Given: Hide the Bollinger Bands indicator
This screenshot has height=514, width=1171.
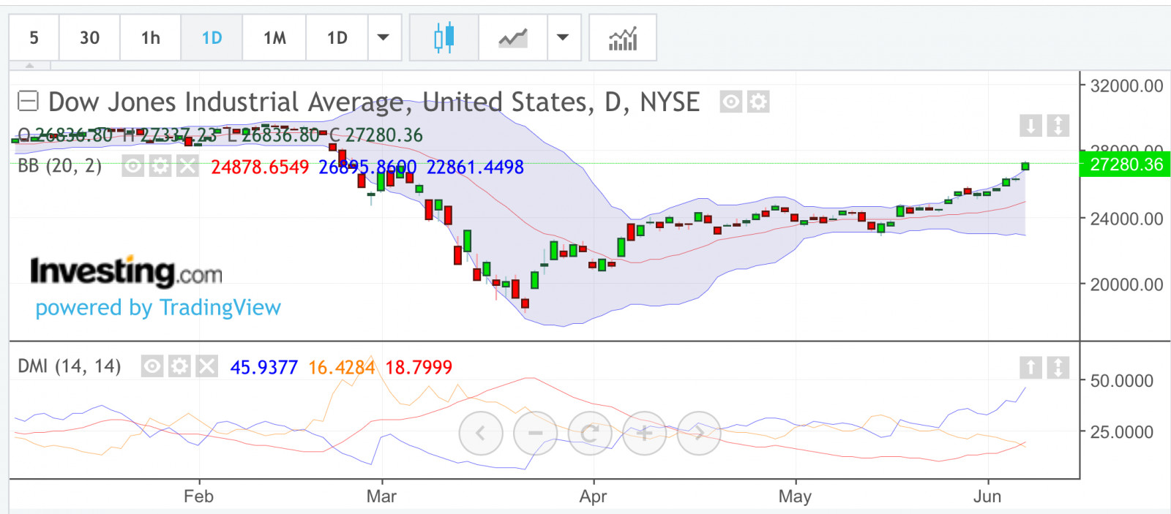Looking at the screenshot, I should 132,167.
